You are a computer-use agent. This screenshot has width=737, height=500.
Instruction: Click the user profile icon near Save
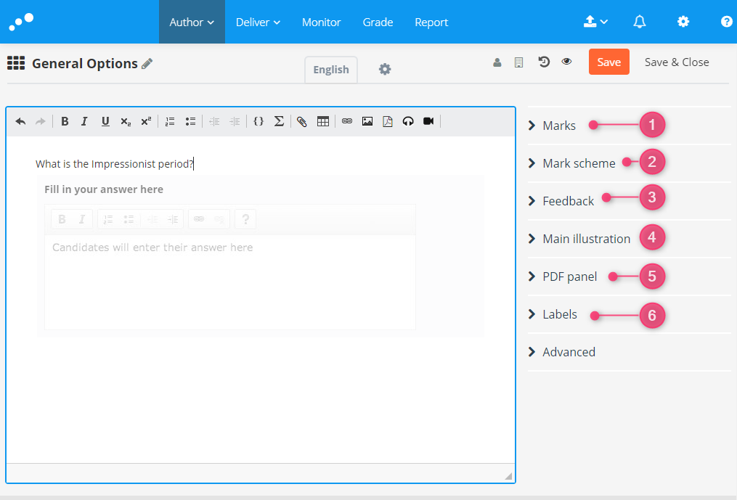497,62
